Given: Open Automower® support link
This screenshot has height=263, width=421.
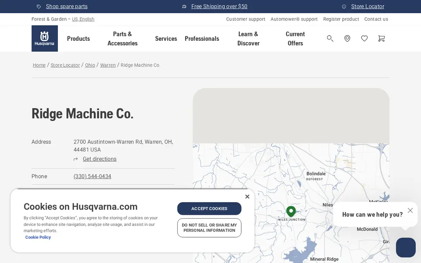Looking at the screenshot, I should click(x=294, y=19).
